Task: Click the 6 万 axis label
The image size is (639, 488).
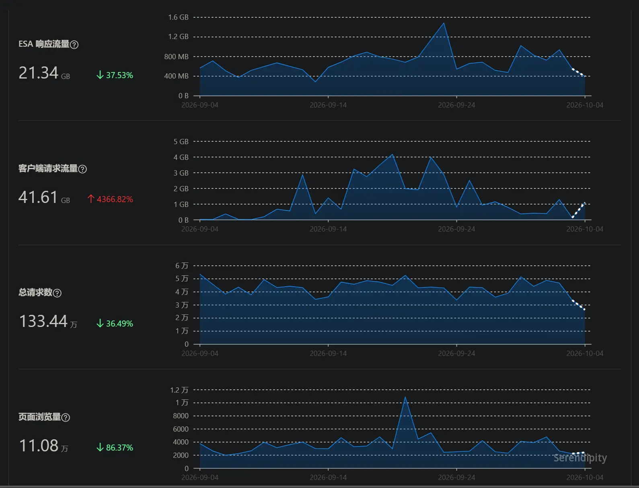Action: point(182,266)
